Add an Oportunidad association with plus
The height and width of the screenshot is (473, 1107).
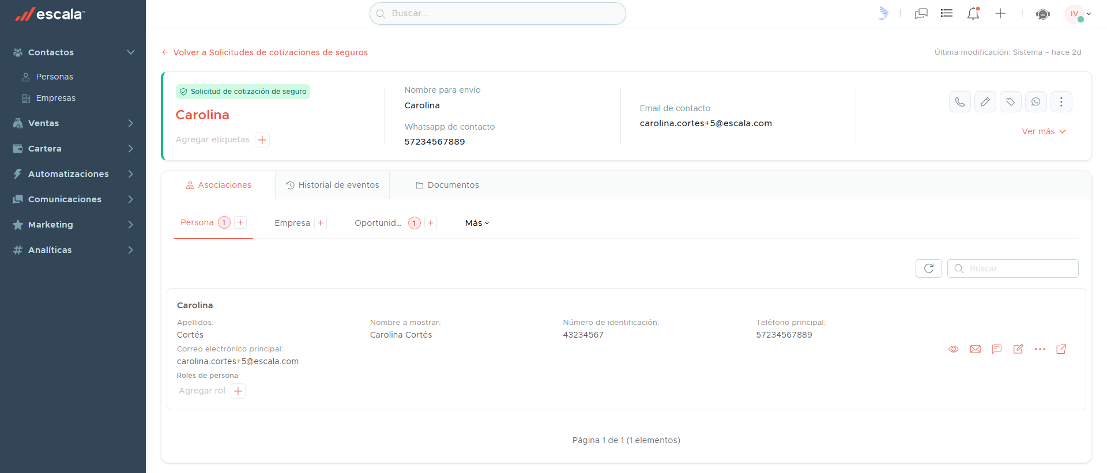pyautogui.click(x=431, y=223)
